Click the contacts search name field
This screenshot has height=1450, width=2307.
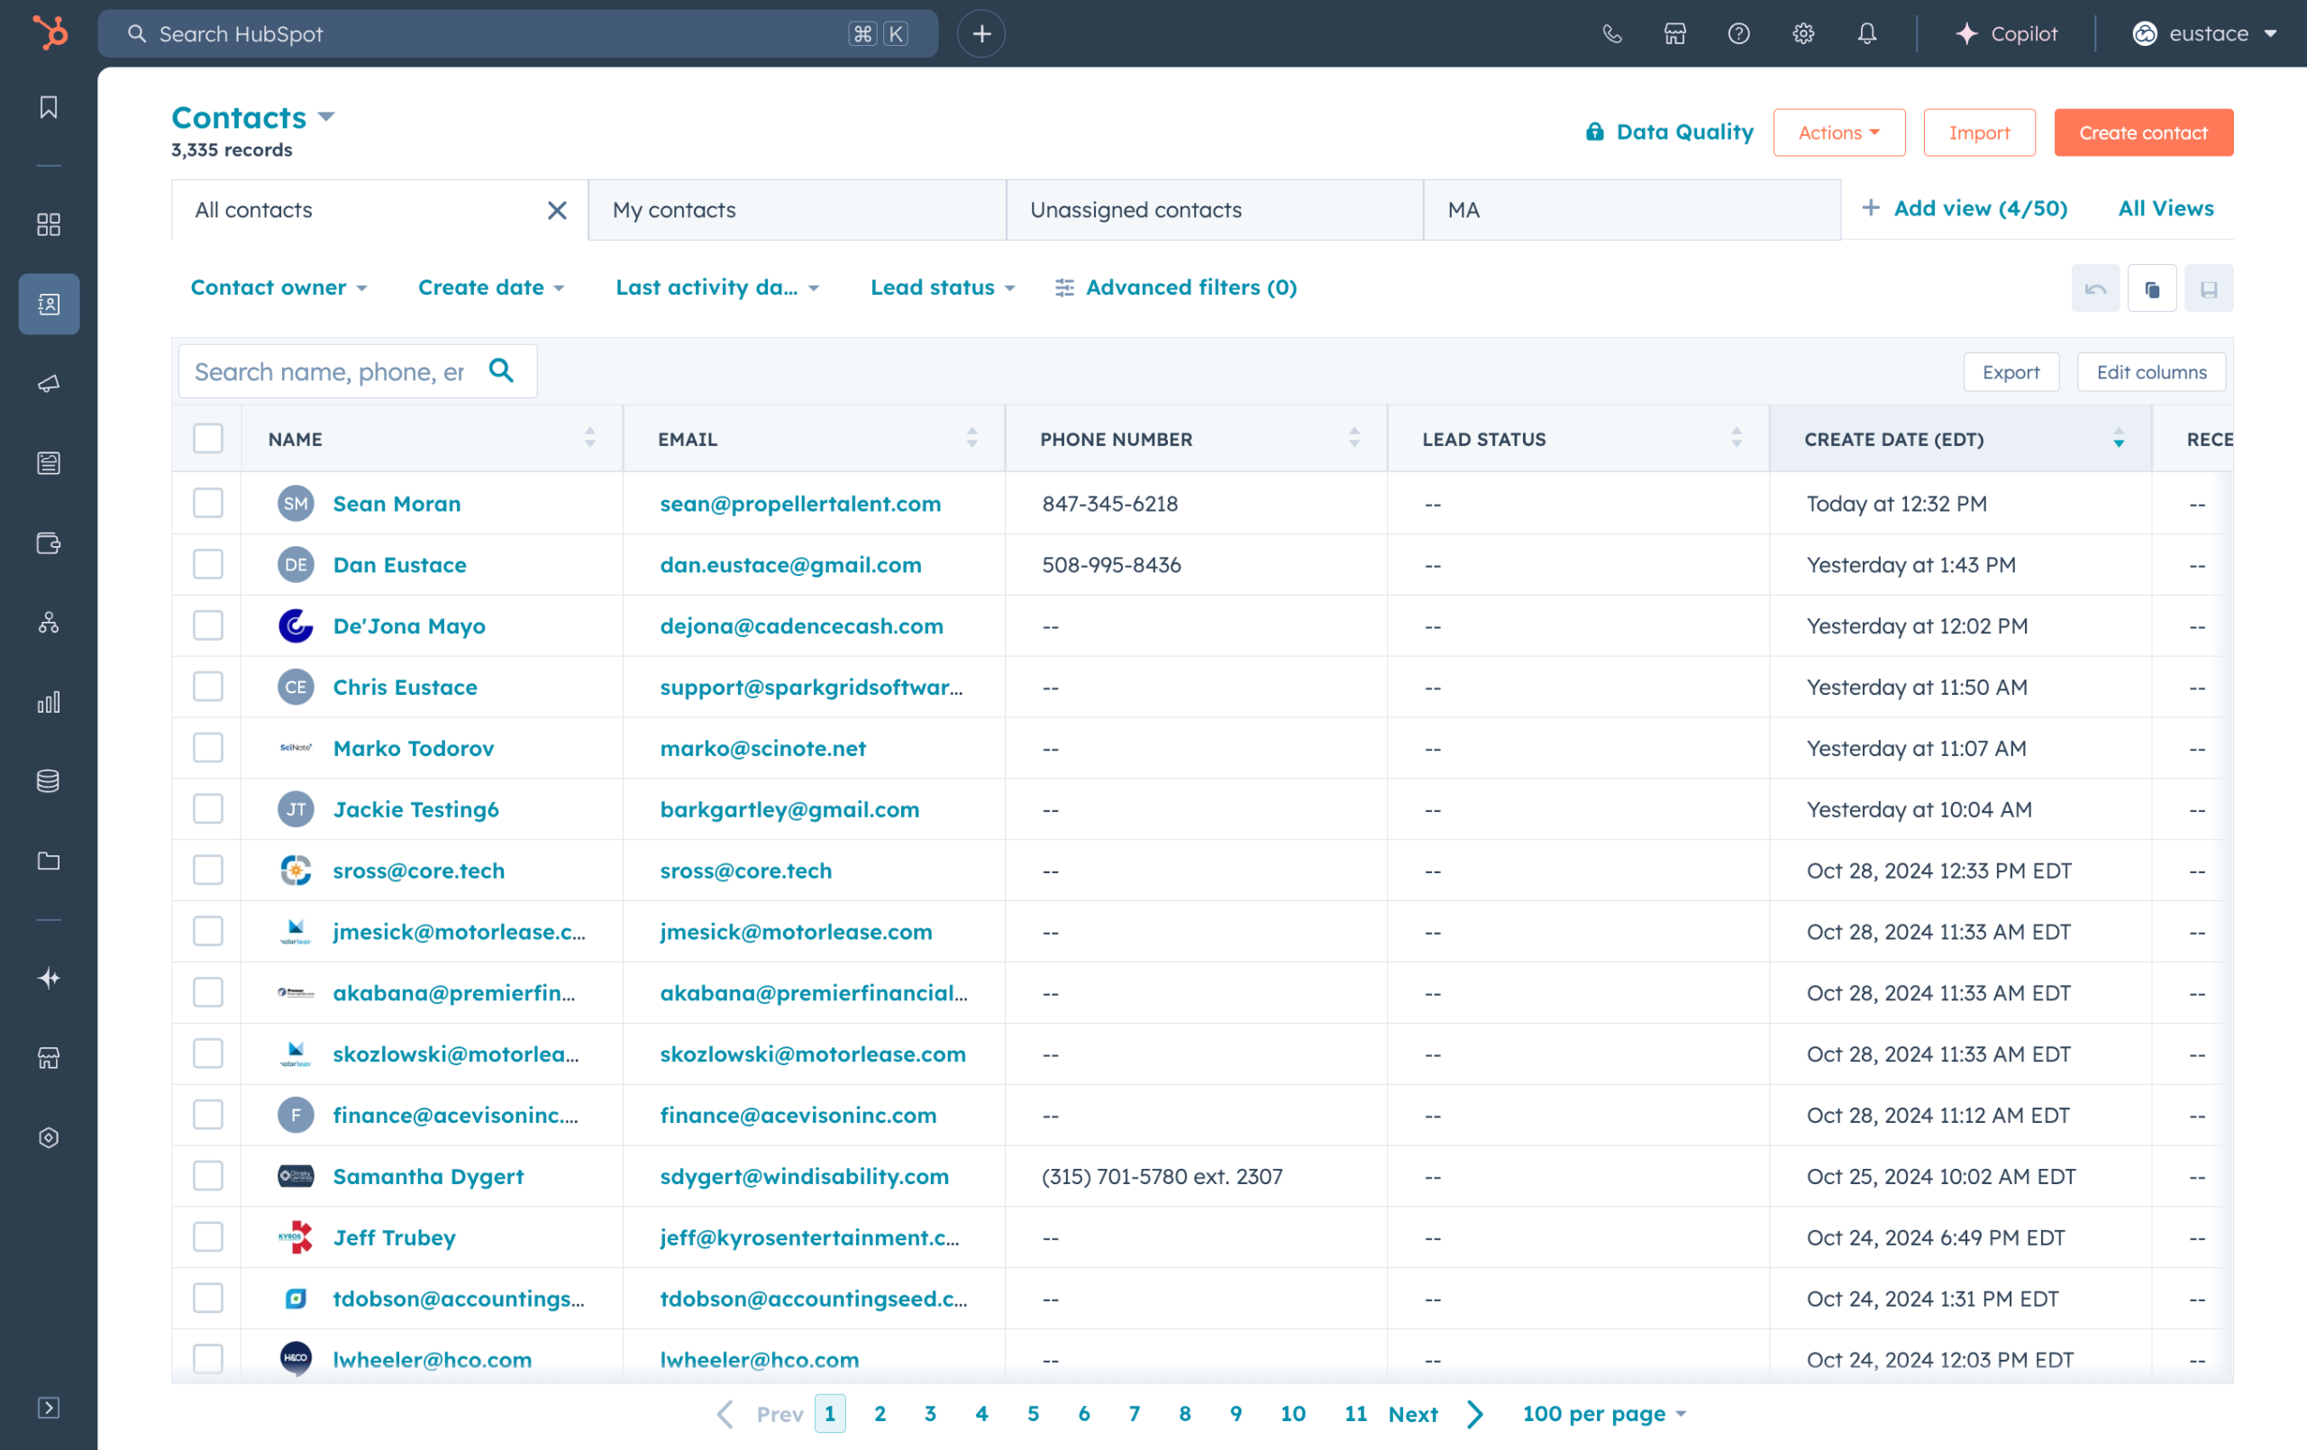coord(330,372)
